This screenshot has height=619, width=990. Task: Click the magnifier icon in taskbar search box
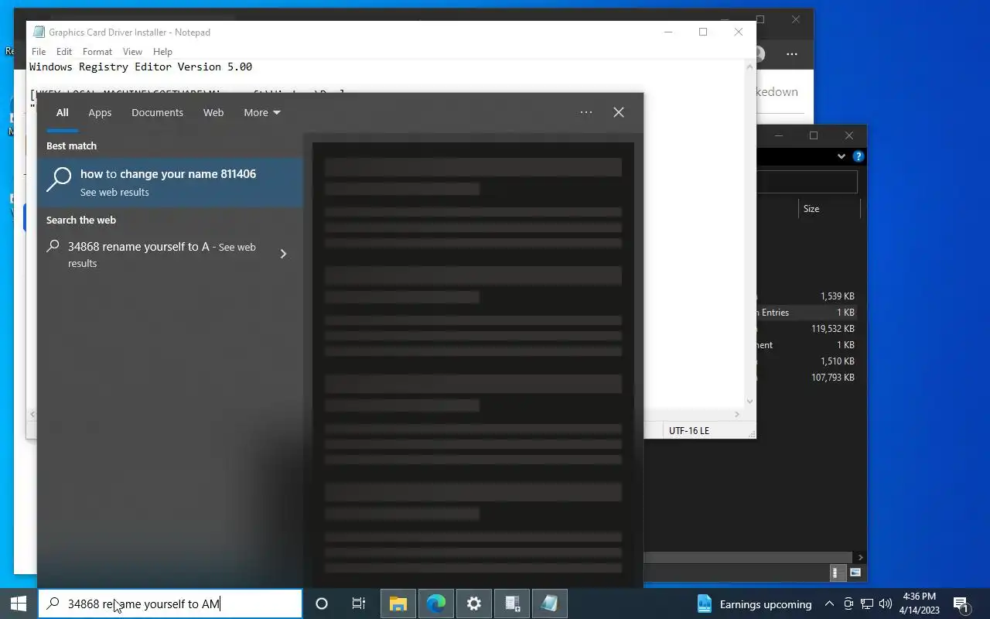tap(53, 604)
